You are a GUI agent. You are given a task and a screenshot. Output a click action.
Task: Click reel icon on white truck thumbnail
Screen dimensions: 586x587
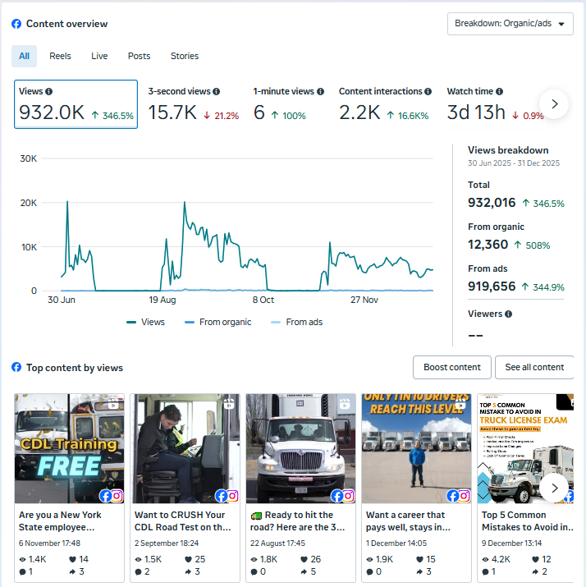[x=345, y=404]
